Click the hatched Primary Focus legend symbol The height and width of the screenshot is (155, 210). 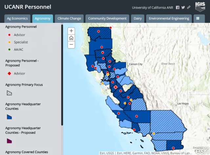(x=9, y=93)
